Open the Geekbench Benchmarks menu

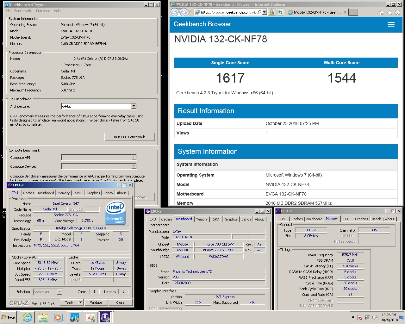pos(23,11)
